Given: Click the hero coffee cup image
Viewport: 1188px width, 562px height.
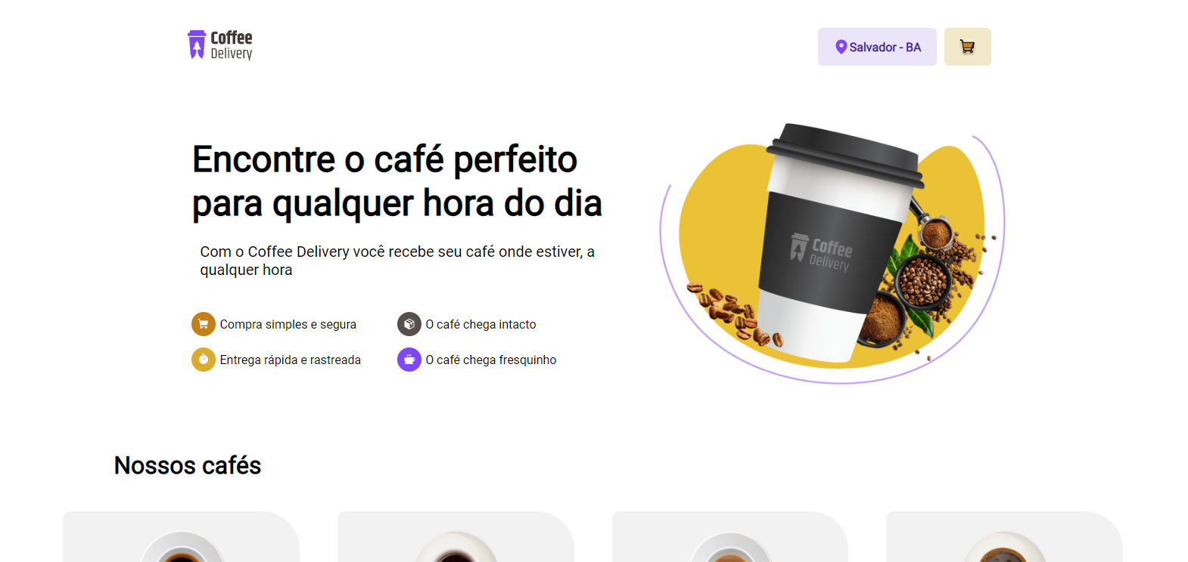Looking at the screenshot, I should pyautogui.click(x=832, y=253).
